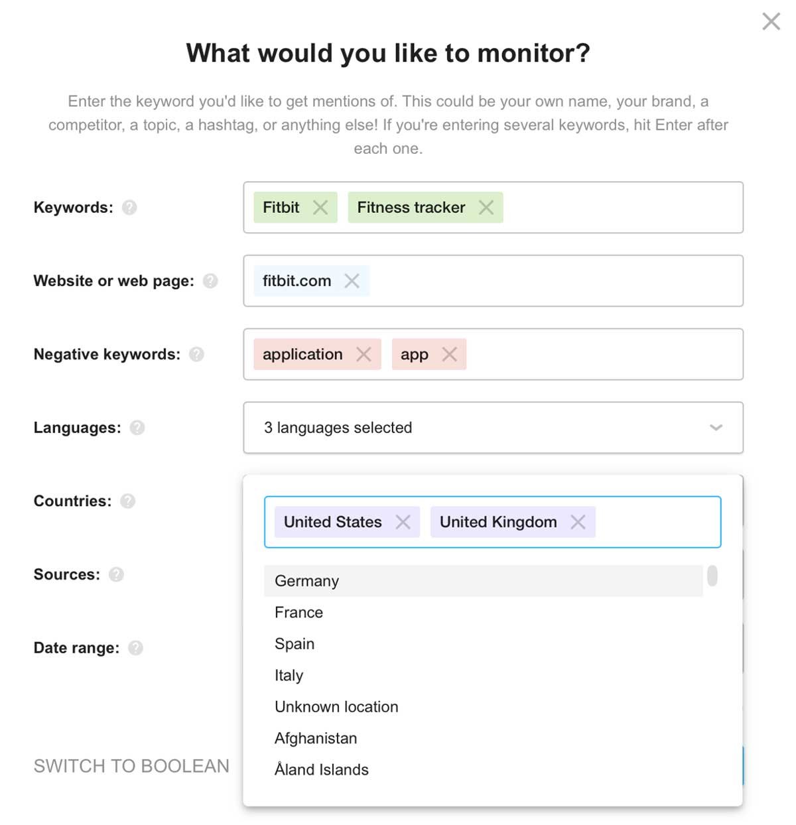Choose Åland Islands from the list
Screen dimensions: 796x825
483,770
